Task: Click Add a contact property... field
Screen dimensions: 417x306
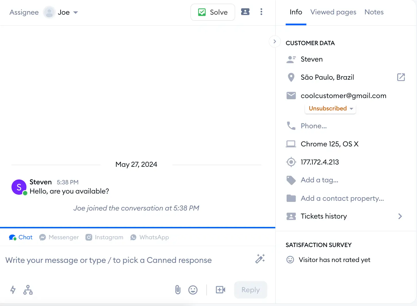Action: coord(342,198)
